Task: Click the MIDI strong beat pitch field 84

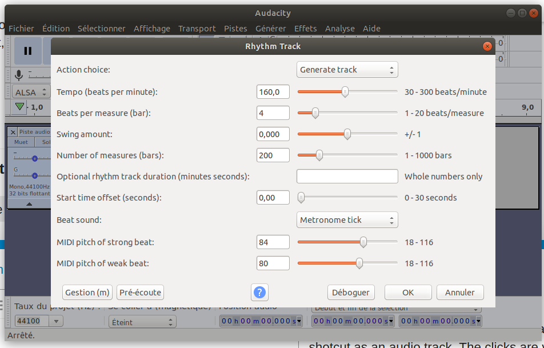Action: (273, 242)
